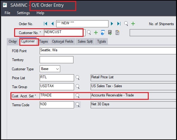Image resolution: width=177 pixels, height=140 pixels.
Task: Expand Customer Type dropdown
Action: (57, 69)
